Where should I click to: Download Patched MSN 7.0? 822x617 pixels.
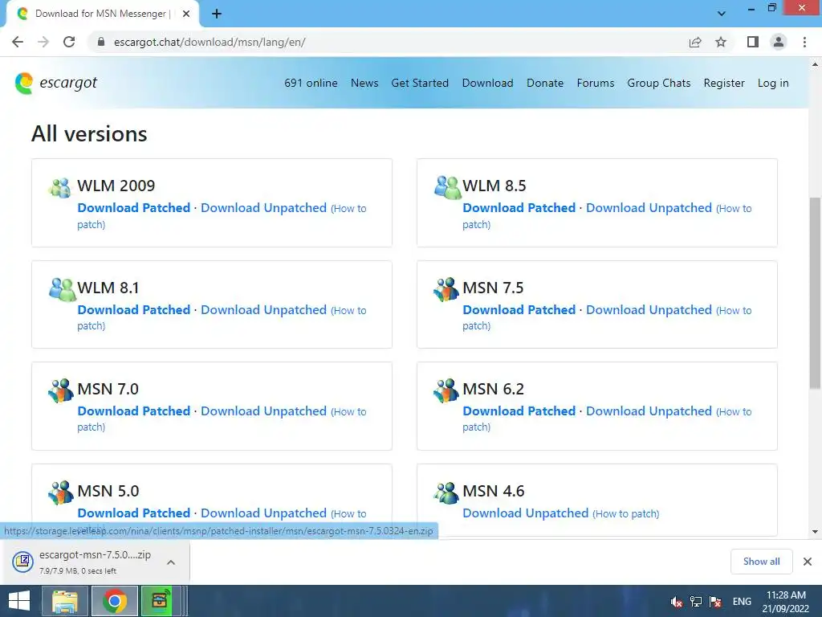pos(134,411)
